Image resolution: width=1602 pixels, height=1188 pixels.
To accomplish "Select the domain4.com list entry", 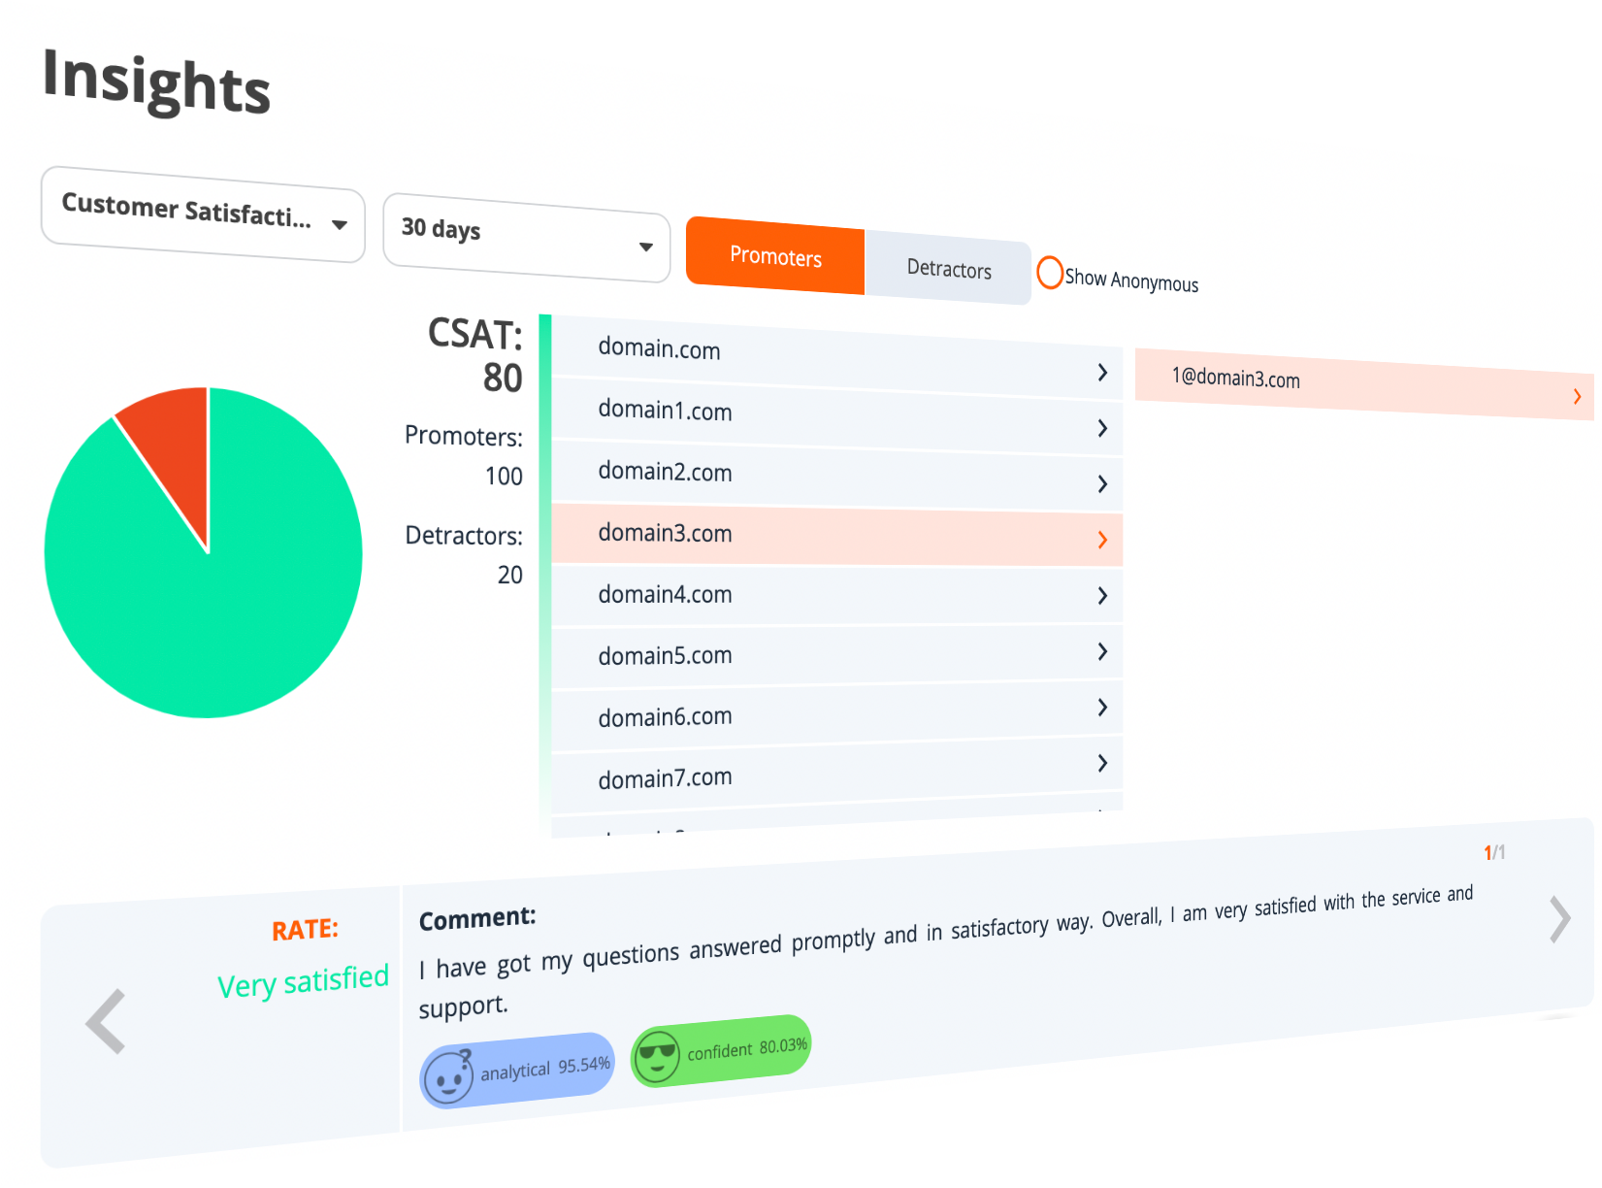I will [x=835, y=595].
